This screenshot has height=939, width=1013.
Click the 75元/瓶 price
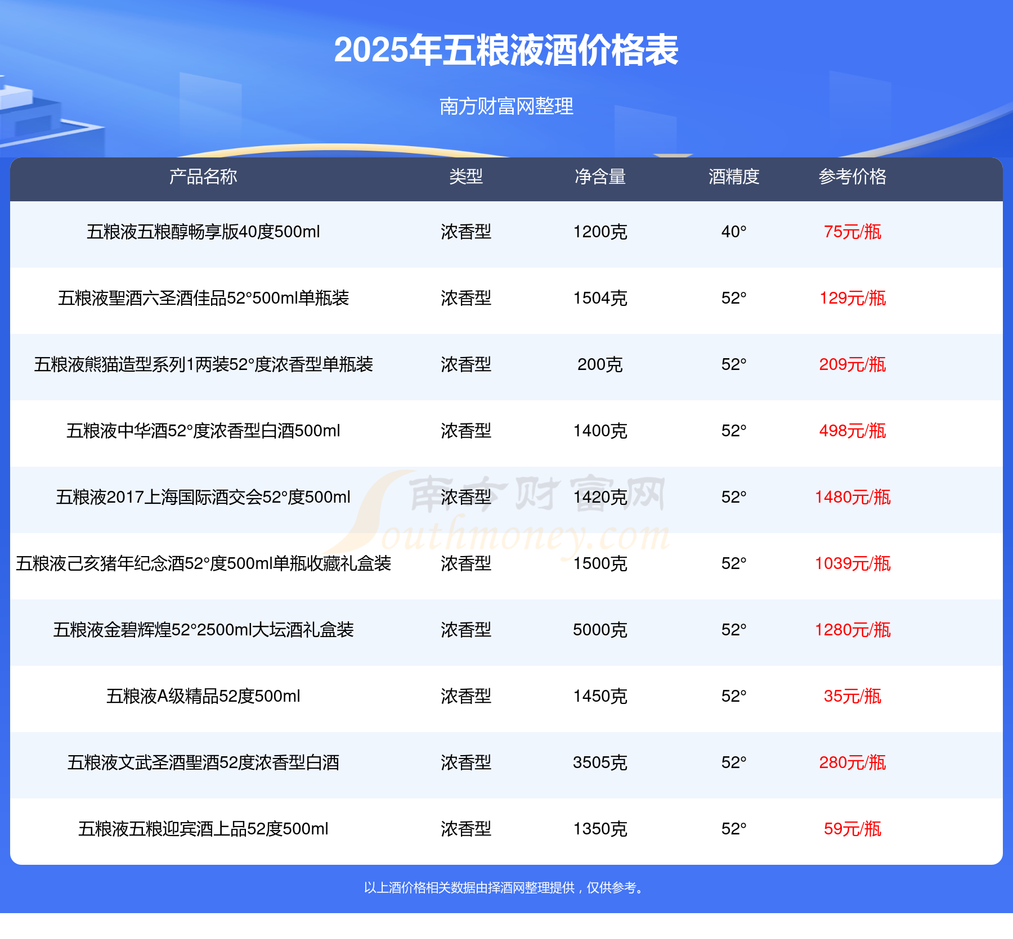(x=853, y=232)
